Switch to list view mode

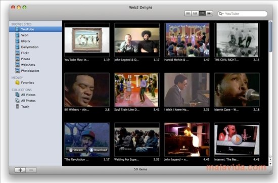click(188, 14)
